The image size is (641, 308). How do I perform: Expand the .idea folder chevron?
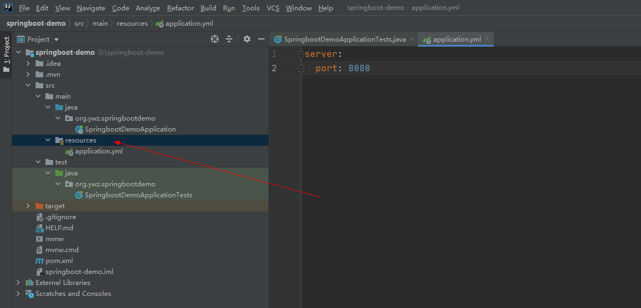(28, 64)
